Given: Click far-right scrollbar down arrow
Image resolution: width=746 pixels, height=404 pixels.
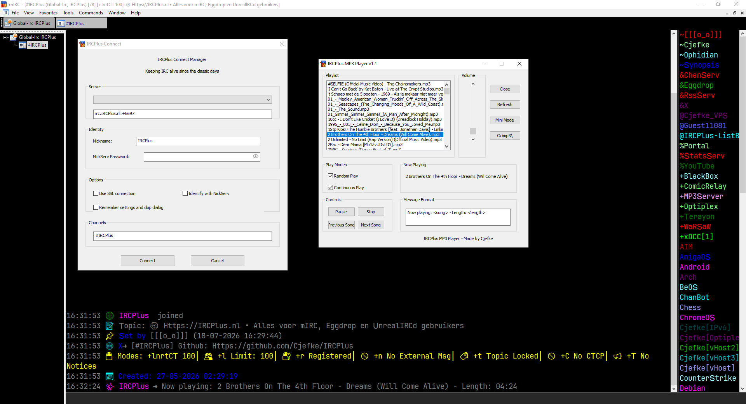Looking at the screenshot, I should click(x=743, y=388).
